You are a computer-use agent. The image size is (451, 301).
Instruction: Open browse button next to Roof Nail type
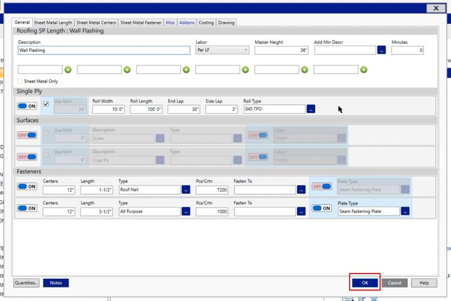tap(186, 190)
